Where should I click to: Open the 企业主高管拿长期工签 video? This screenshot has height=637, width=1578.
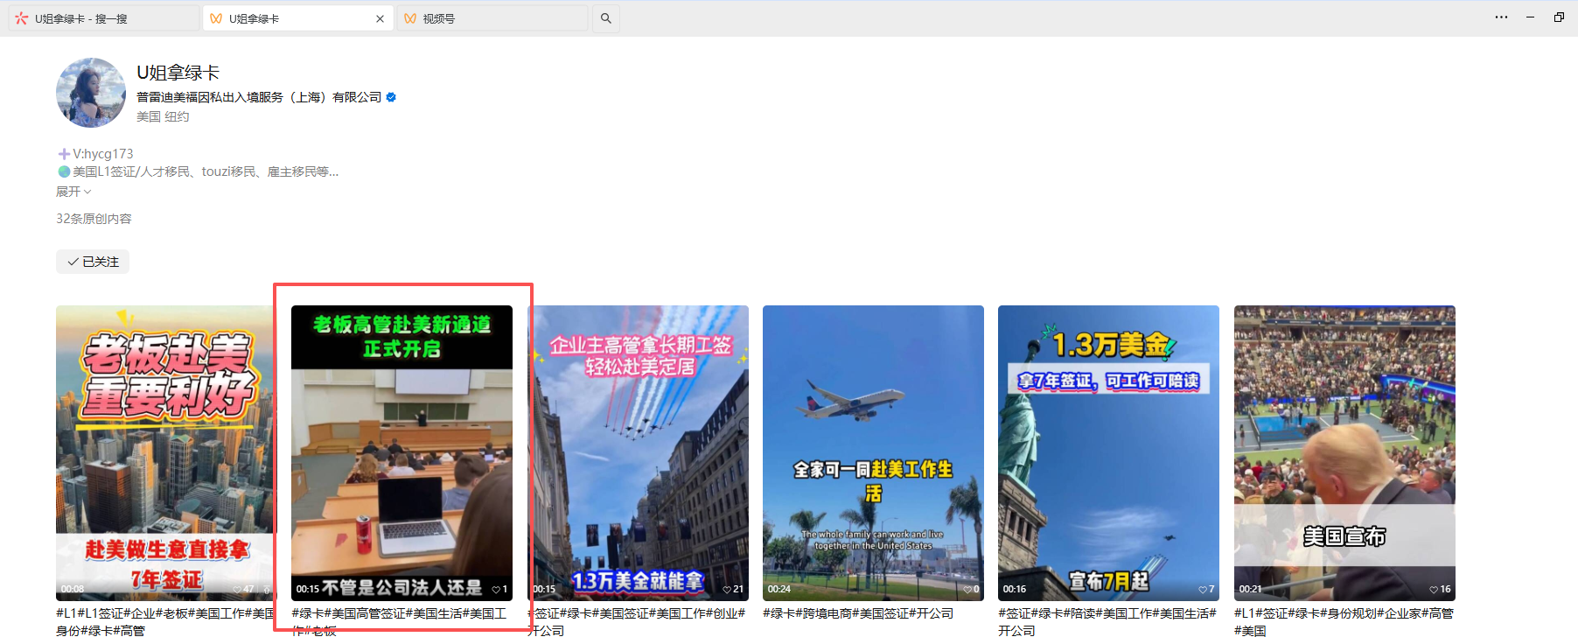(639, 452)
